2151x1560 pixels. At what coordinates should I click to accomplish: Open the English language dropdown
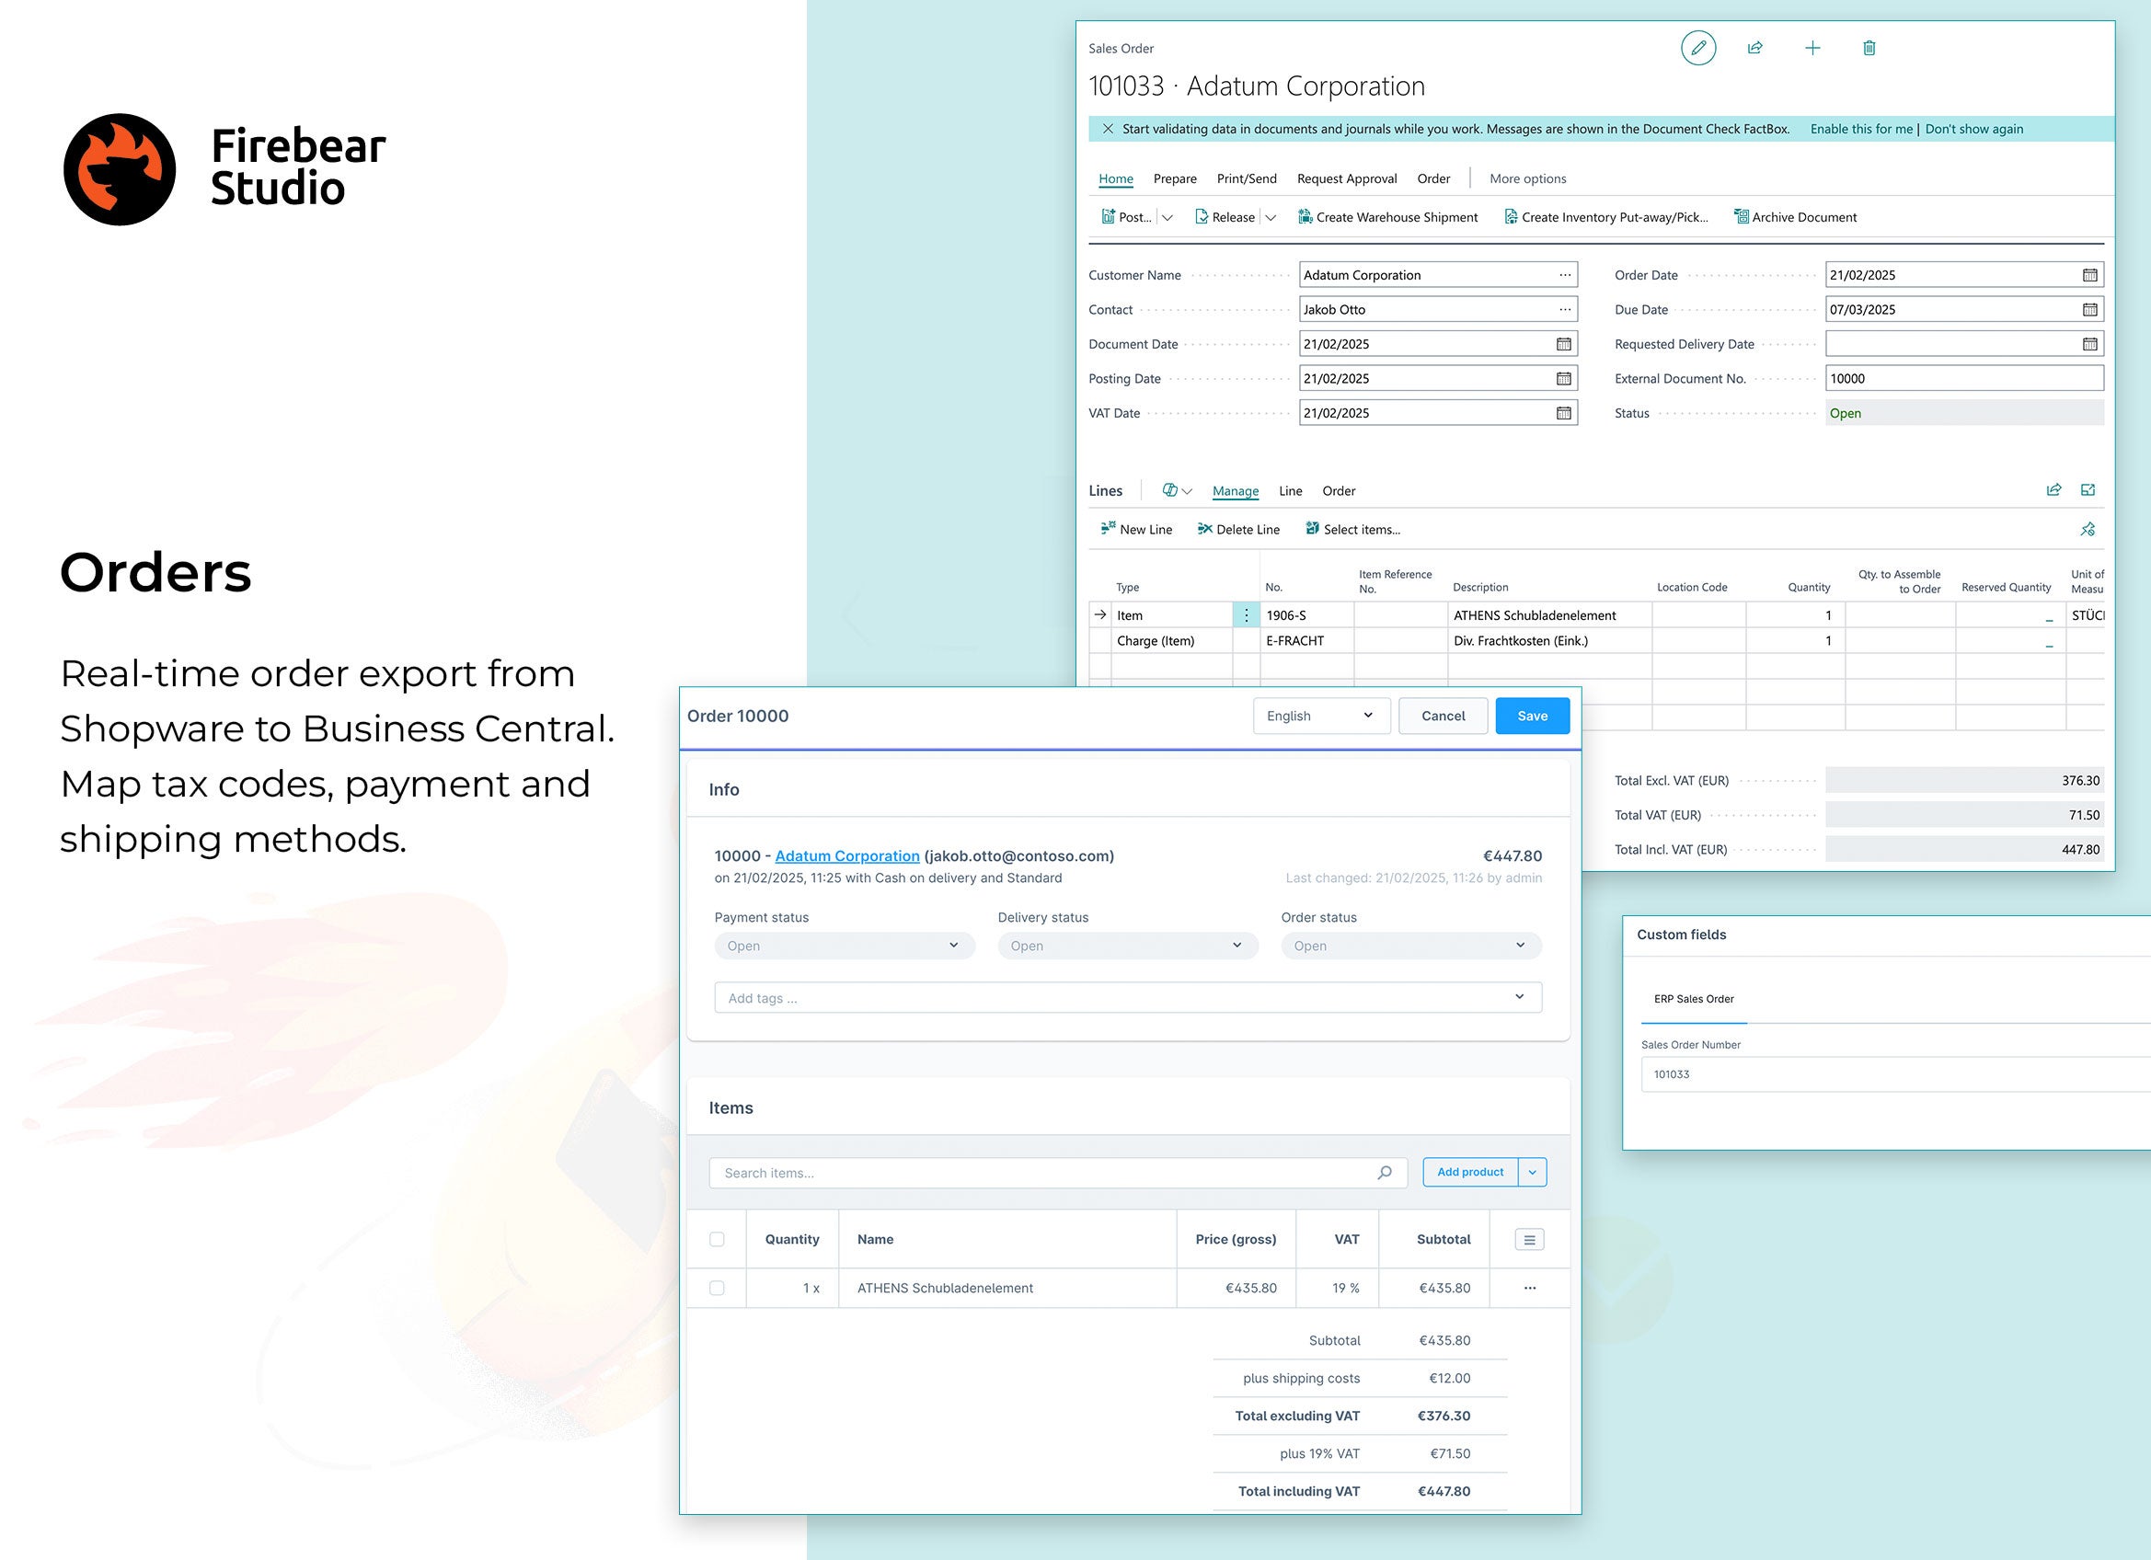point(1321,716)
